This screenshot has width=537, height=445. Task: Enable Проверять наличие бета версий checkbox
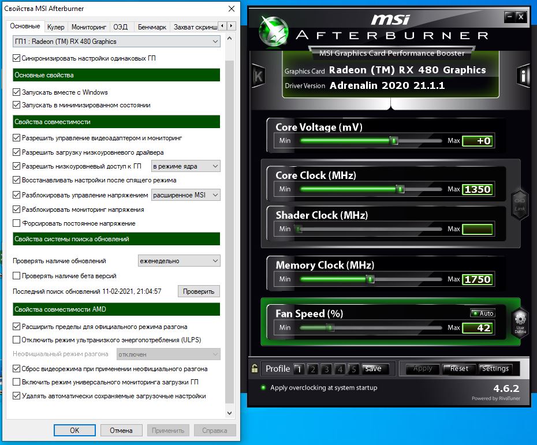click(16, 275)
